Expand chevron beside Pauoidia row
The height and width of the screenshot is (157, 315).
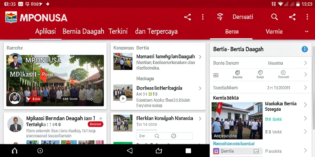coord(305,150)
